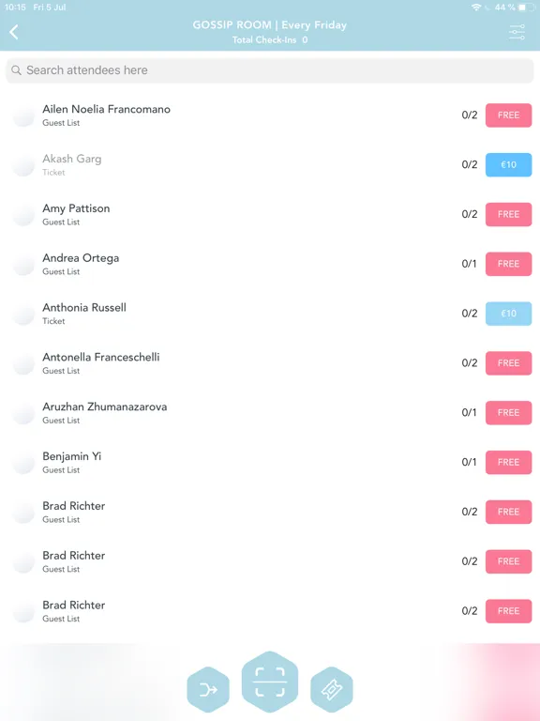The width and height of the screenshot is (540, 721).
Task: Select avatar circle for Benjamin Yi
Action: pos(23,462)
